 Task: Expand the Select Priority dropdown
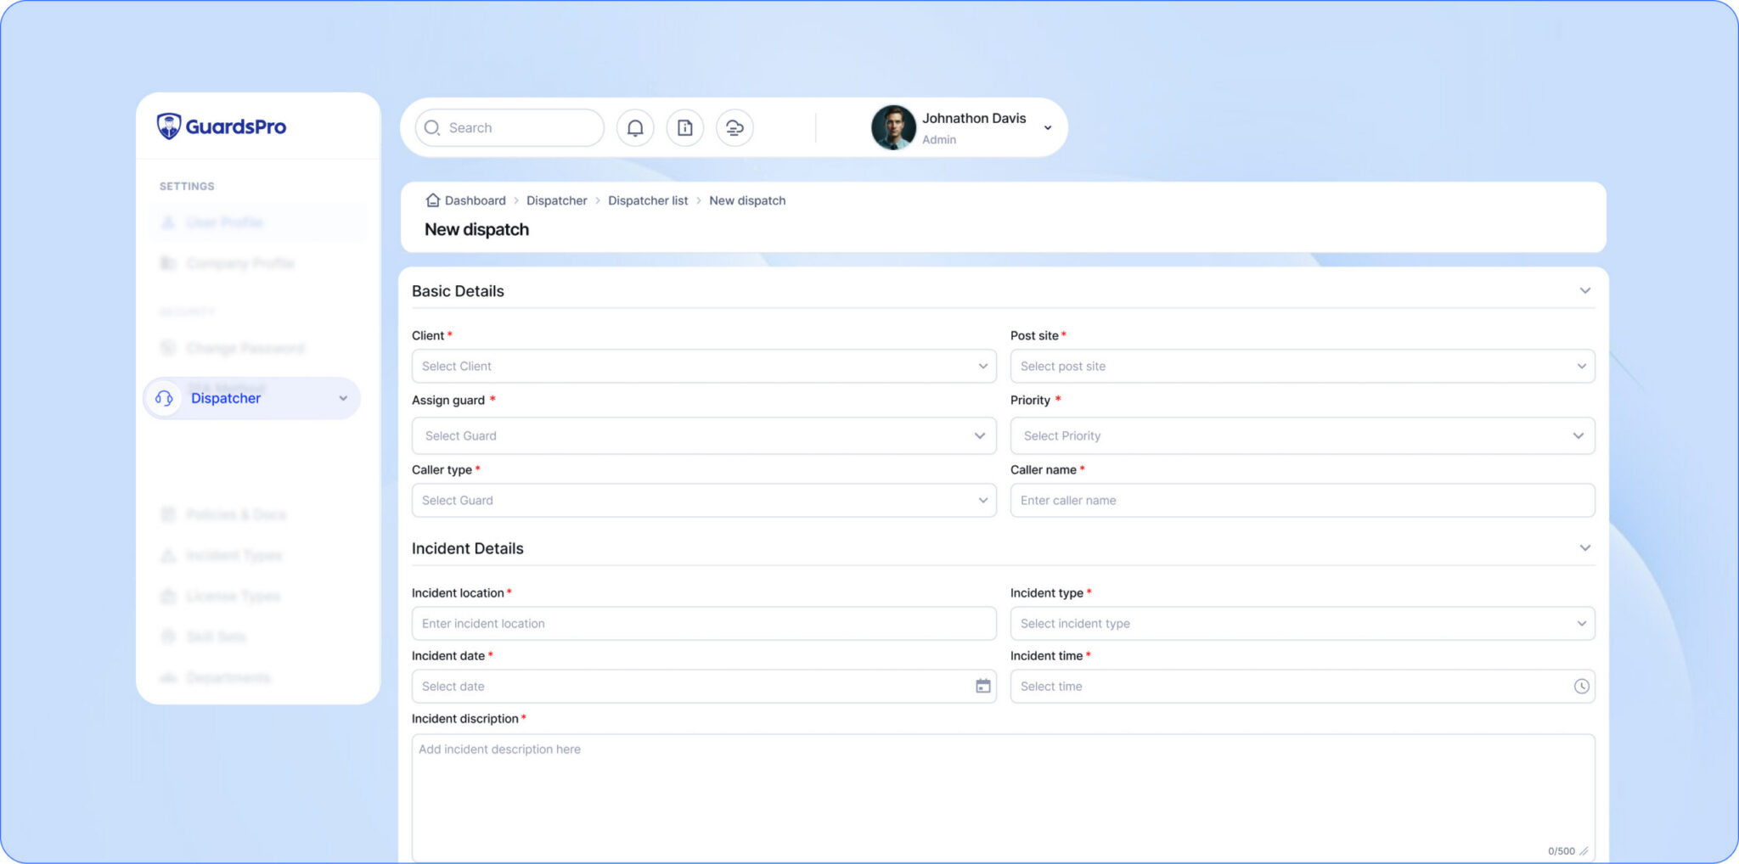point(1302,436)
